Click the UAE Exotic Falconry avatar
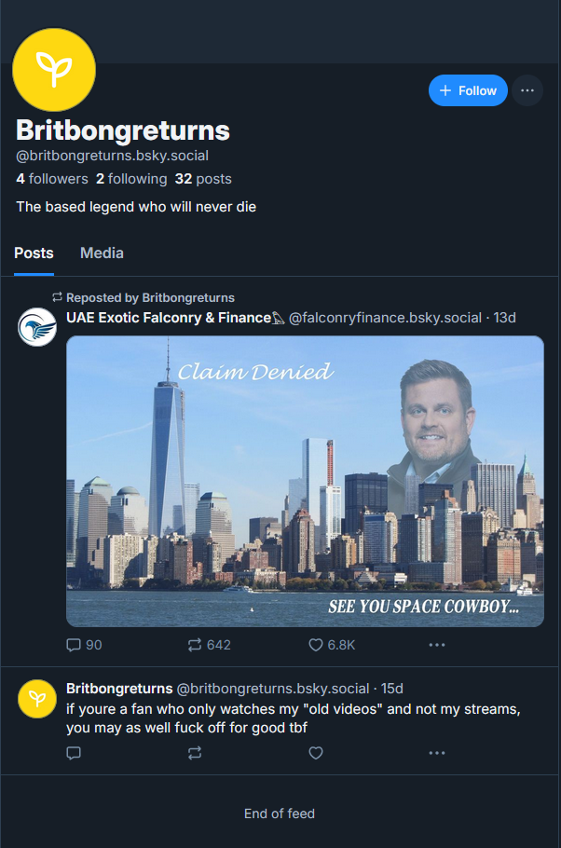Viewport: 561px width, 848px height. tap(36, 328)
